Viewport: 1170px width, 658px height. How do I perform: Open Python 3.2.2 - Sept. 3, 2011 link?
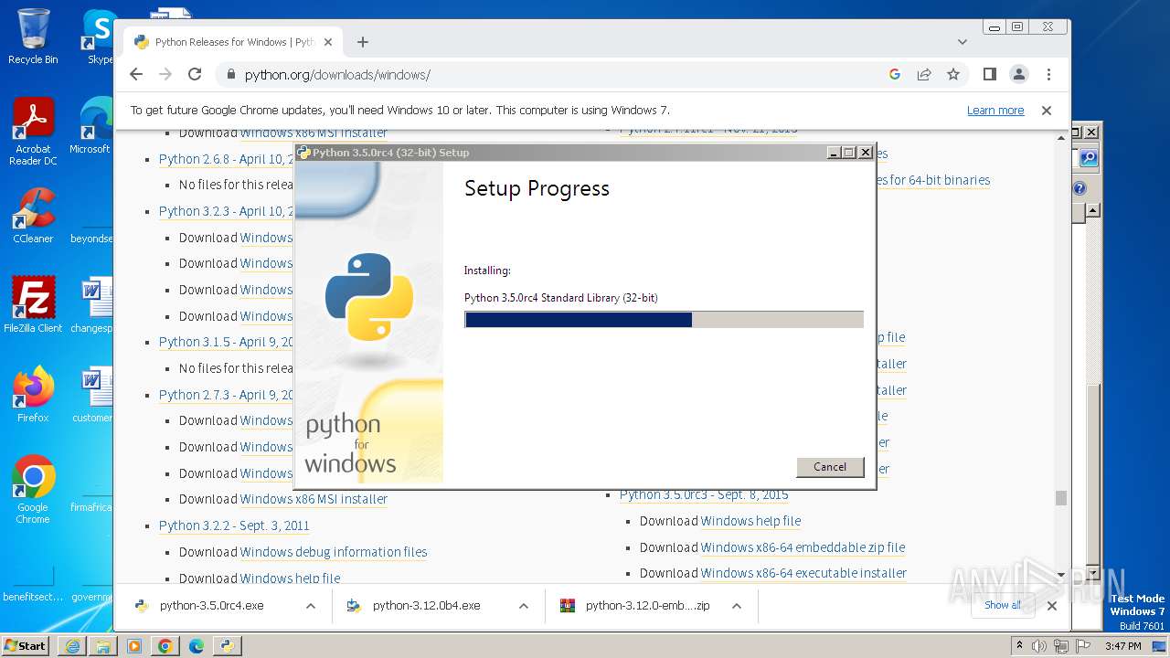click(x=234, y=525)
